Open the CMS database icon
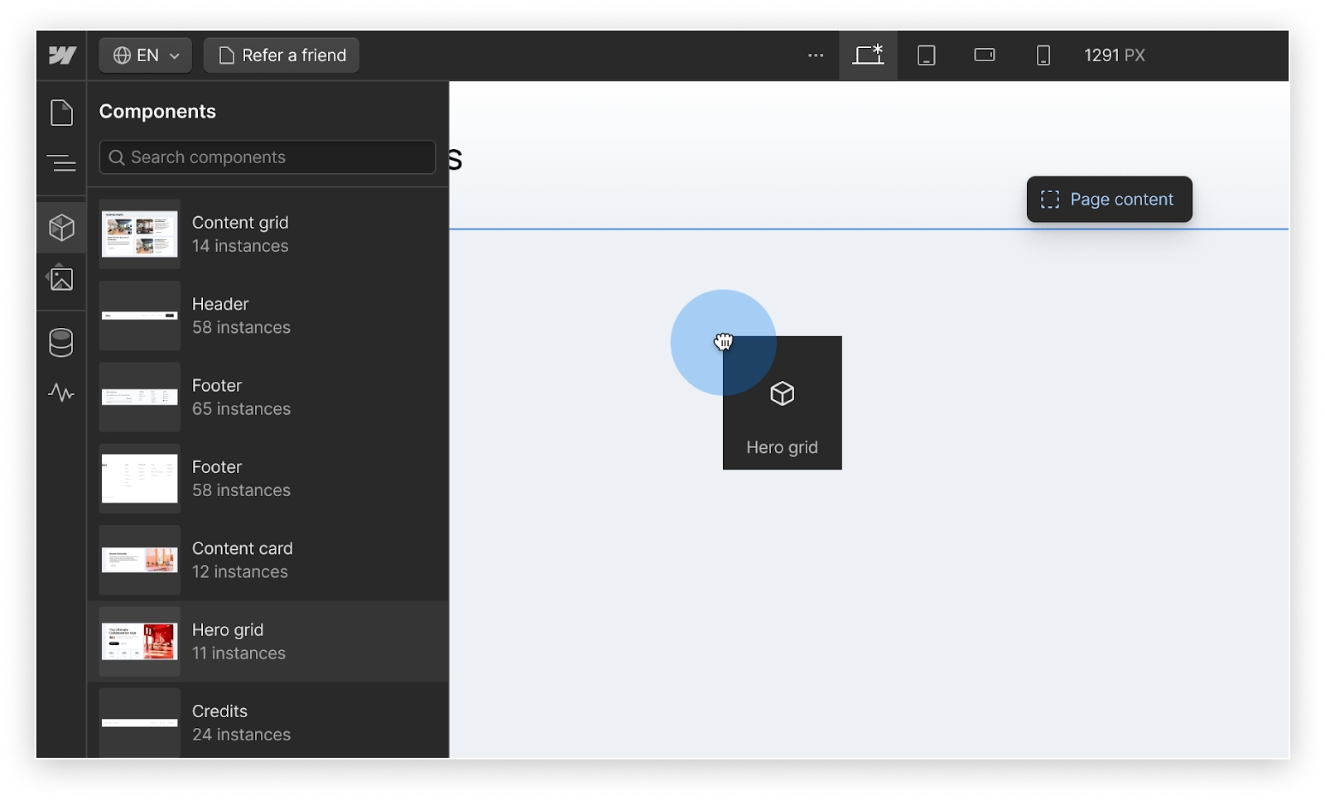This screenshot has height=800, width=1325. [x=62, y=342]
